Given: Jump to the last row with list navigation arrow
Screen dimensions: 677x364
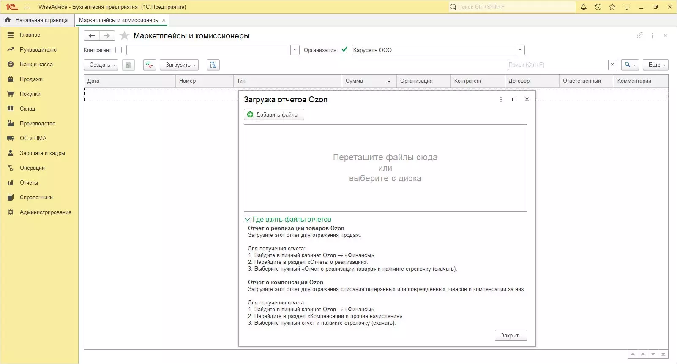Looking at the screenshot, I should (663, 354).
